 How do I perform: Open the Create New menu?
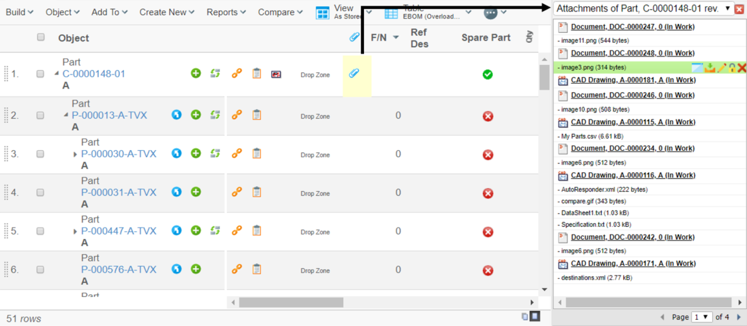167,12
